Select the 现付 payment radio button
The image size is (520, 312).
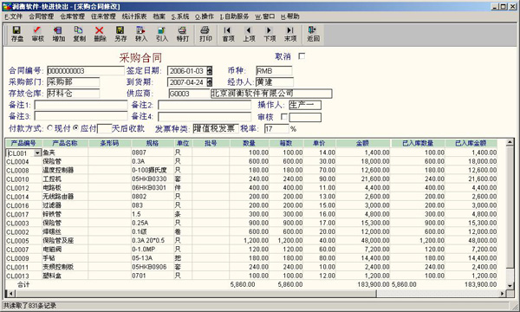coord(50,128)
